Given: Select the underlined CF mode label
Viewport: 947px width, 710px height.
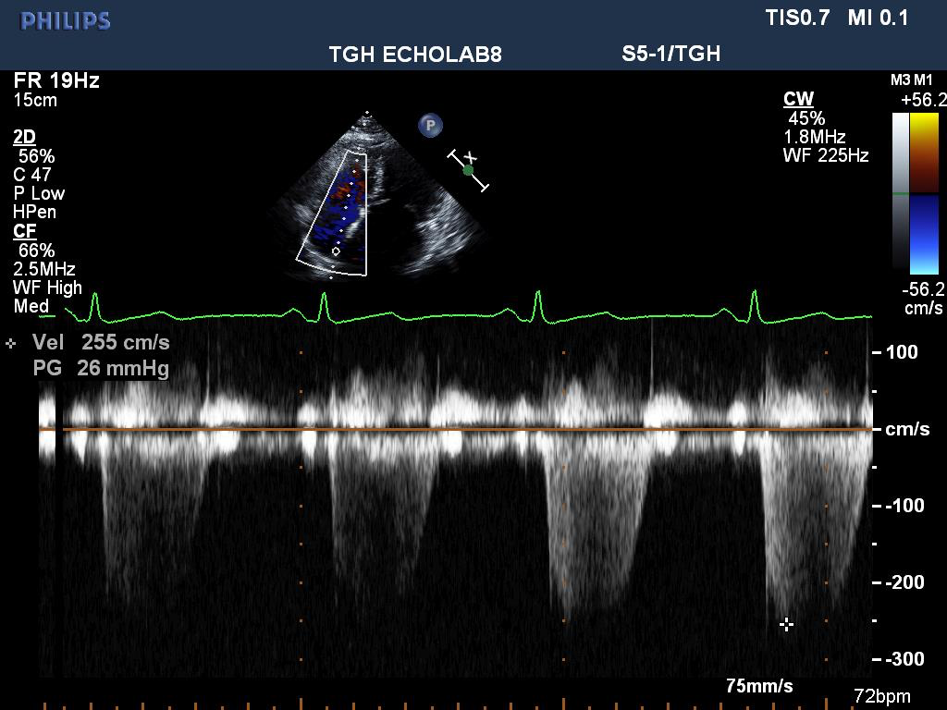Looking at the screenshot, I should pyautogui.click(x=25, y=231).
